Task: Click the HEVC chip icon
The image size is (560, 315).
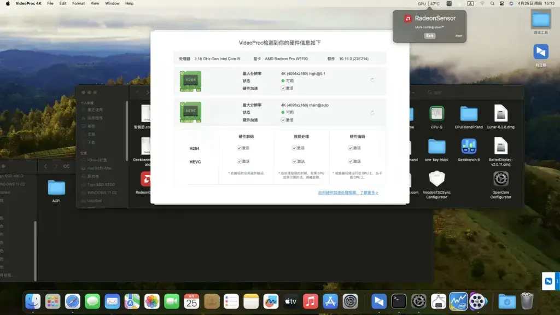Action: (190, 112)
